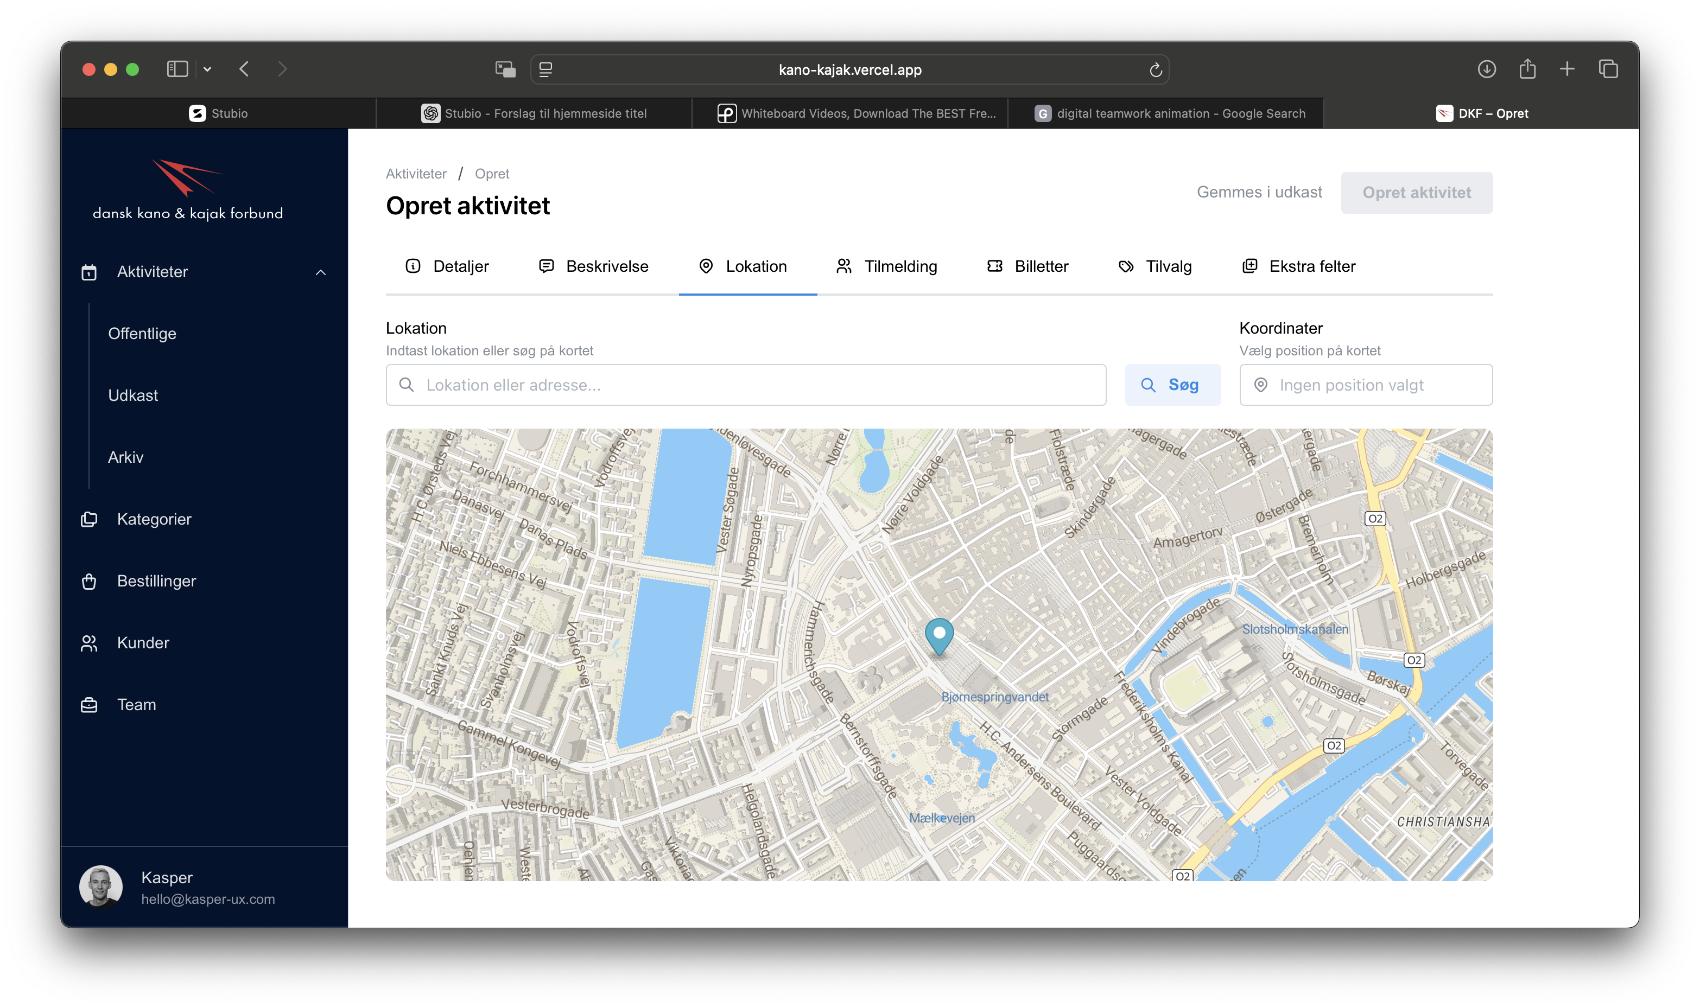Open a new tab with plus icon

coord(1567,69)
